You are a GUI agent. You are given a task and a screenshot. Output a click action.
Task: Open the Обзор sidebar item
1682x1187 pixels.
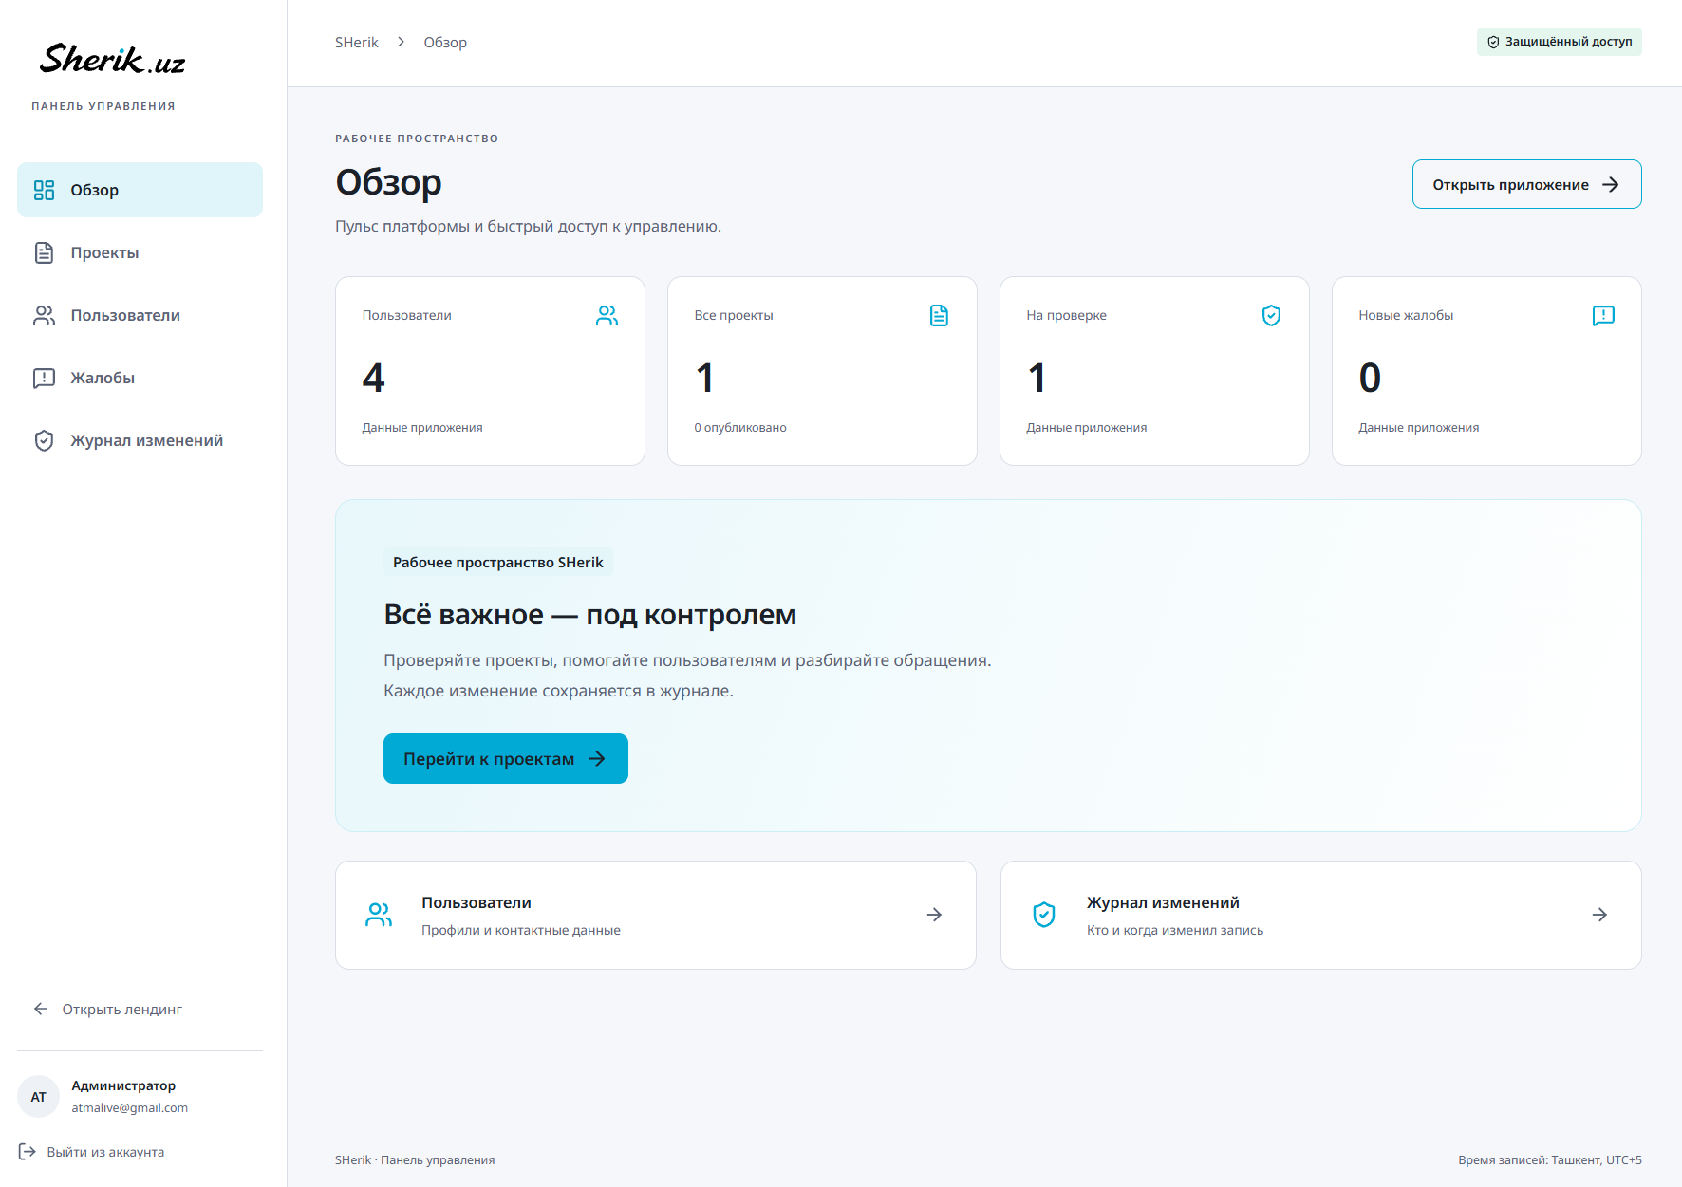click(140, 190)
